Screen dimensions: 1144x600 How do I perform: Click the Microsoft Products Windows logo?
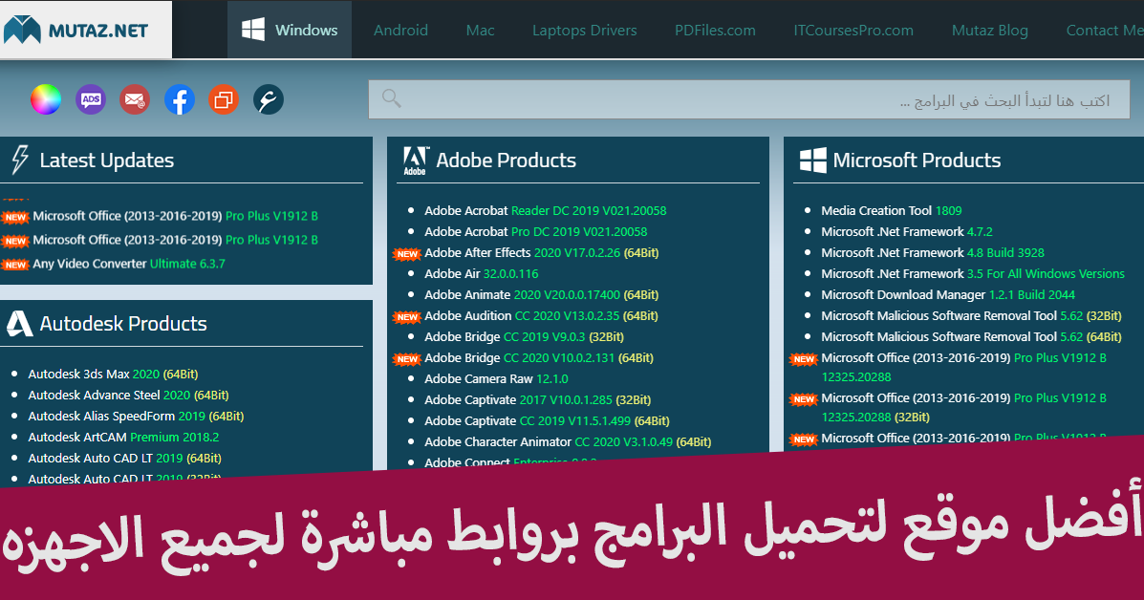812,161
